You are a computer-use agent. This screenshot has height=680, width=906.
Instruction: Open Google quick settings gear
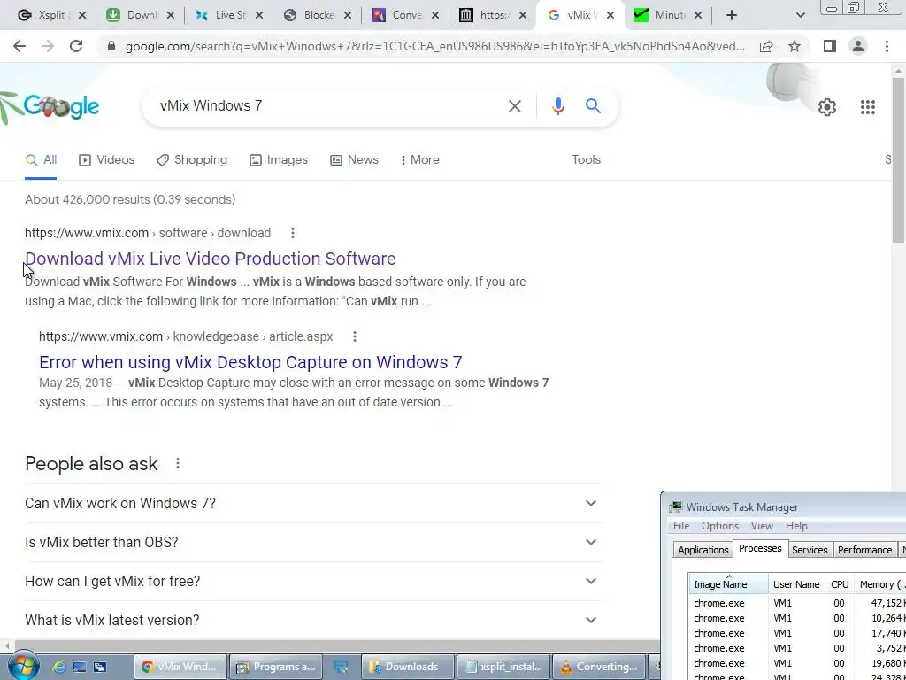coord(827,107)
